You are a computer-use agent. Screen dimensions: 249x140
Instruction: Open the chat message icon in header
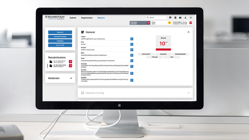tap(170, 18)
